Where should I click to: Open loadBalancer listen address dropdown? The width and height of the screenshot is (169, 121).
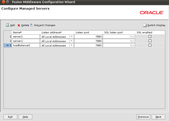point(72,45)
